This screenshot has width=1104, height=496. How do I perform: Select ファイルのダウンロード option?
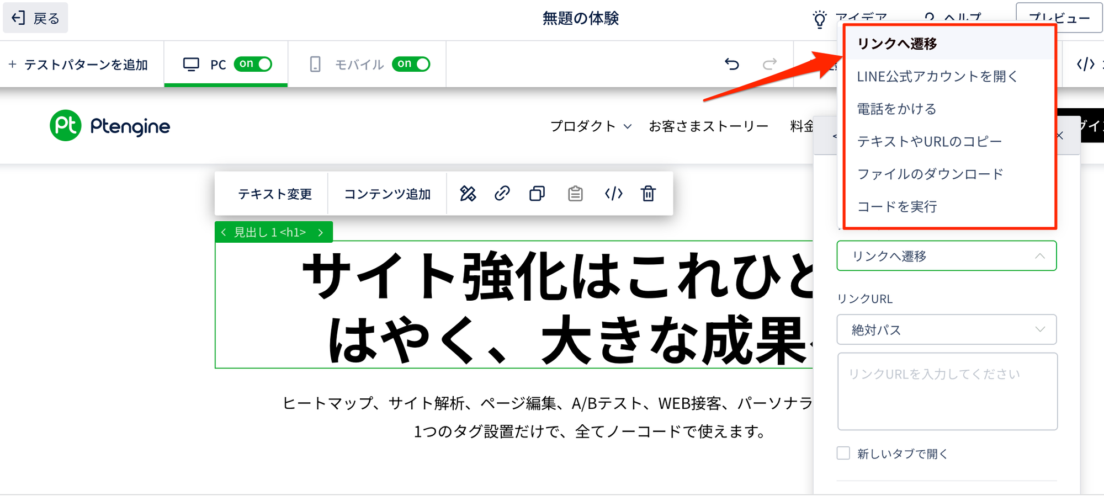click(930, 174)
